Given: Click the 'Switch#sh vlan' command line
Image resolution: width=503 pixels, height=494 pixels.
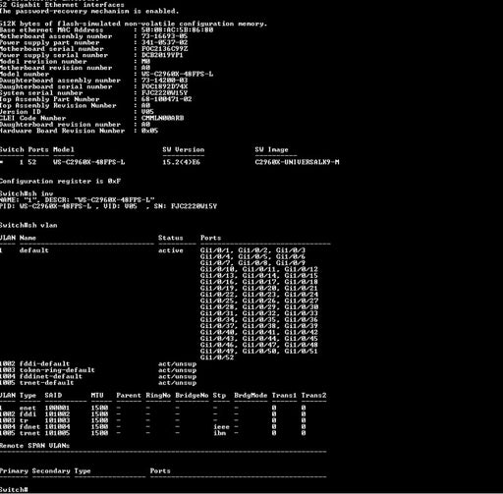Looking at the screenshot, I should [x=28, y=225].
